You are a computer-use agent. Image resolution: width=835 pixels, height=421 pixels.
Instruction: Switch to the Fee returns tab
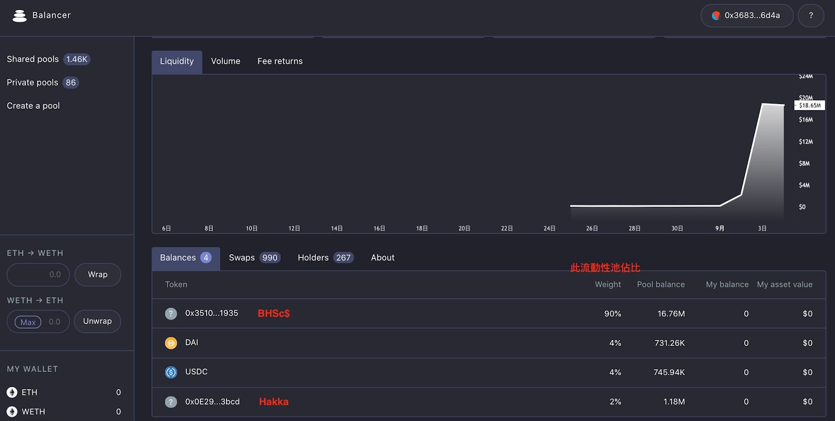(x=280, y=62)
